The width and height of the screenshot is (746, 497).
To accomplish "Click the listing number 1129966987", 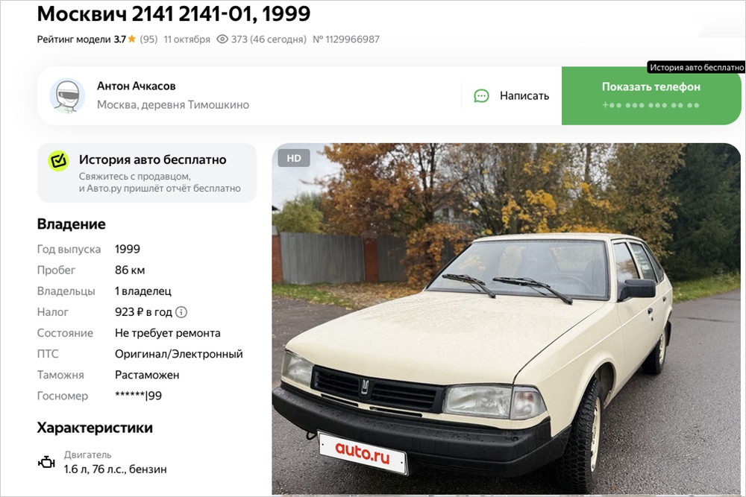I will [x=346, y=39].
